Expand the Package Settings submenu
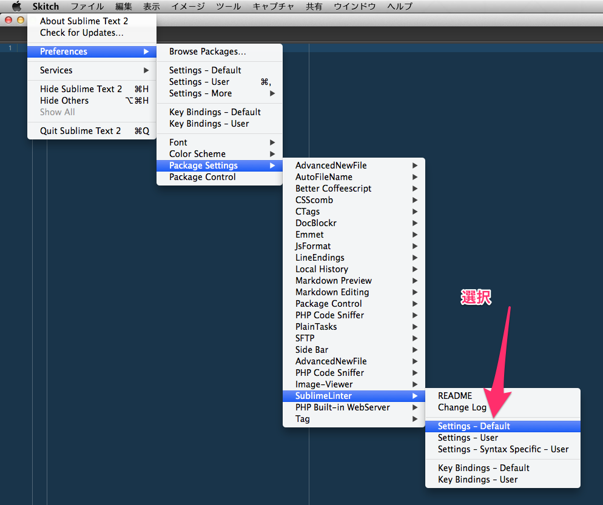Screen dimensions: 603x505 (x=220, y=166)
